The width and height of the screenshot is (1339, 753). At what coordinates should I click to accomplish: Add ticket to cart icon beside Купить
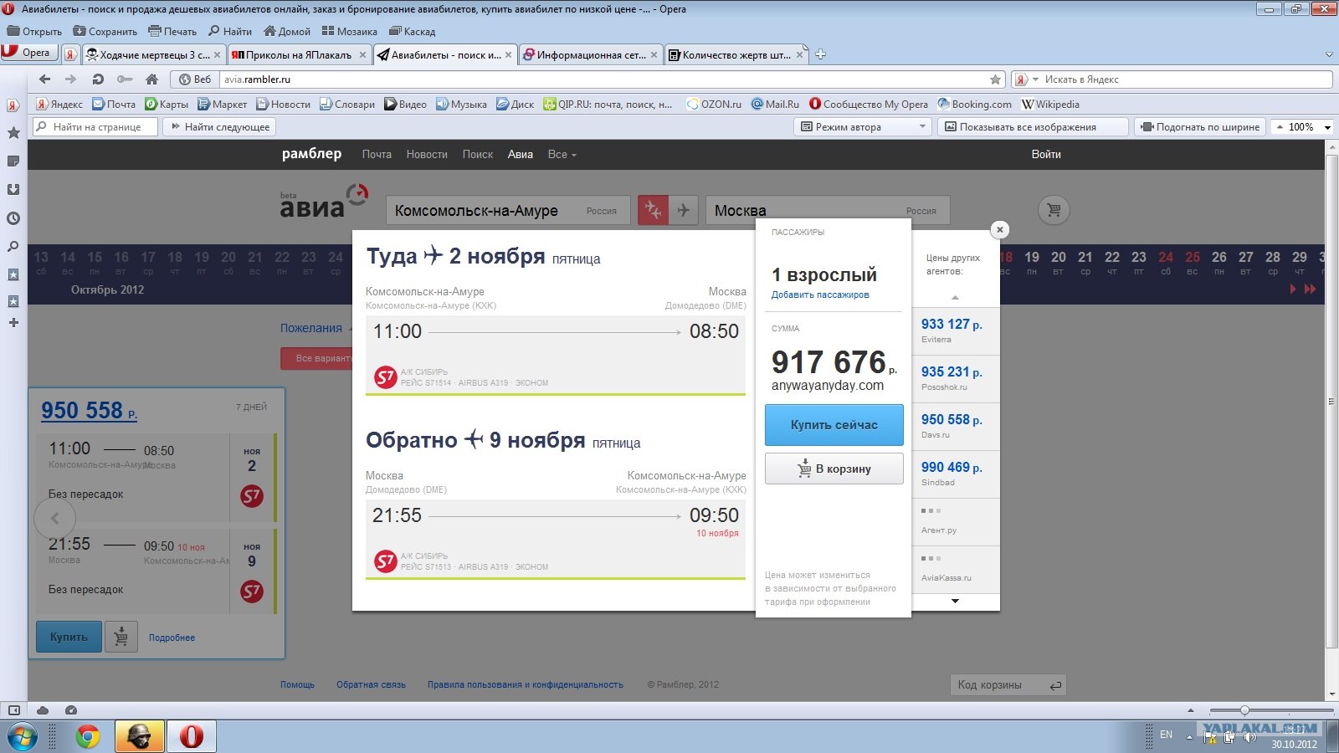[x=121, y=637]
